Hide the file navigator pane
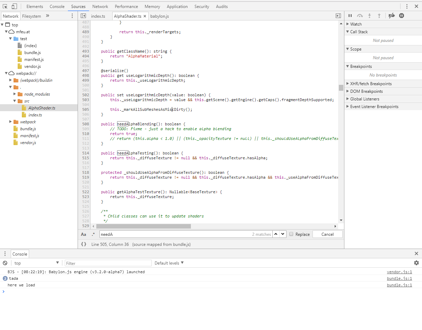The height and width of the screenshot is (330, 422). click(x=83, y=16)
